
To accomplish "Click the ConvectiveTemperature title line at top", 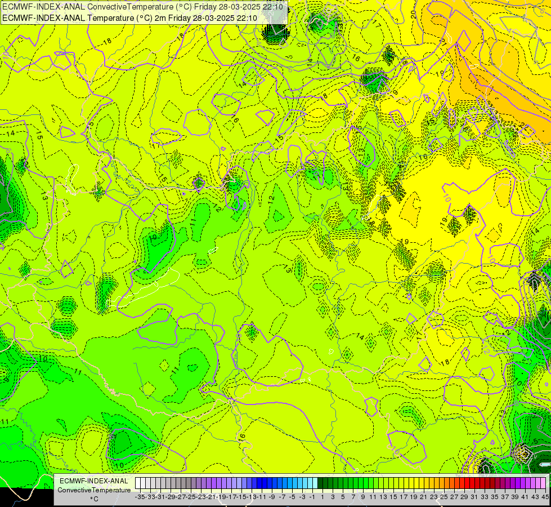I will click(x=142, y=6).
